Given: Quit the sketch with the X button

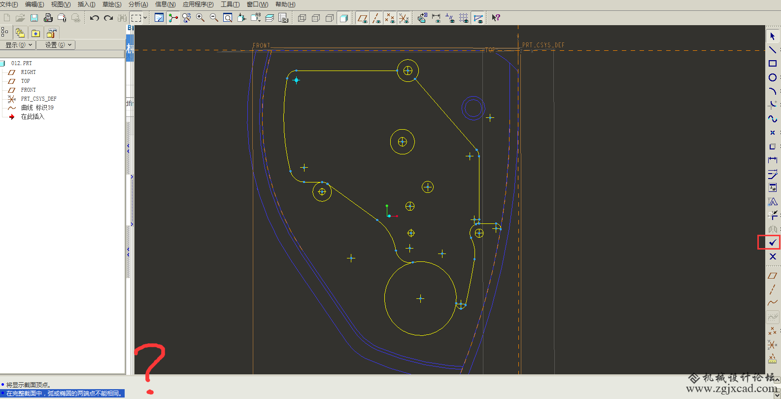Looking at the screenshot, I should point(772,256).
